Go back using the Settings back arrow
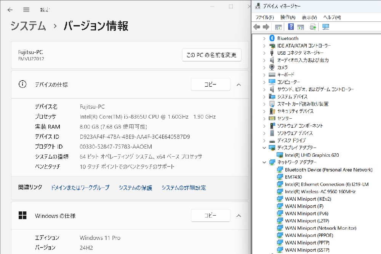The height and width of the screenshot is (254, 381). (x=10, y=10)
